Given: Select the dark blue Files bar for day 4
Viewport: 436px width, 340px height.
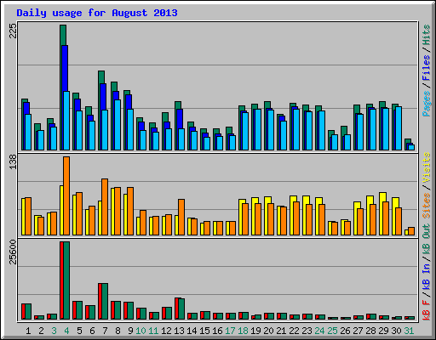Looking at the screenshot, I should click(x=65, y=68).
